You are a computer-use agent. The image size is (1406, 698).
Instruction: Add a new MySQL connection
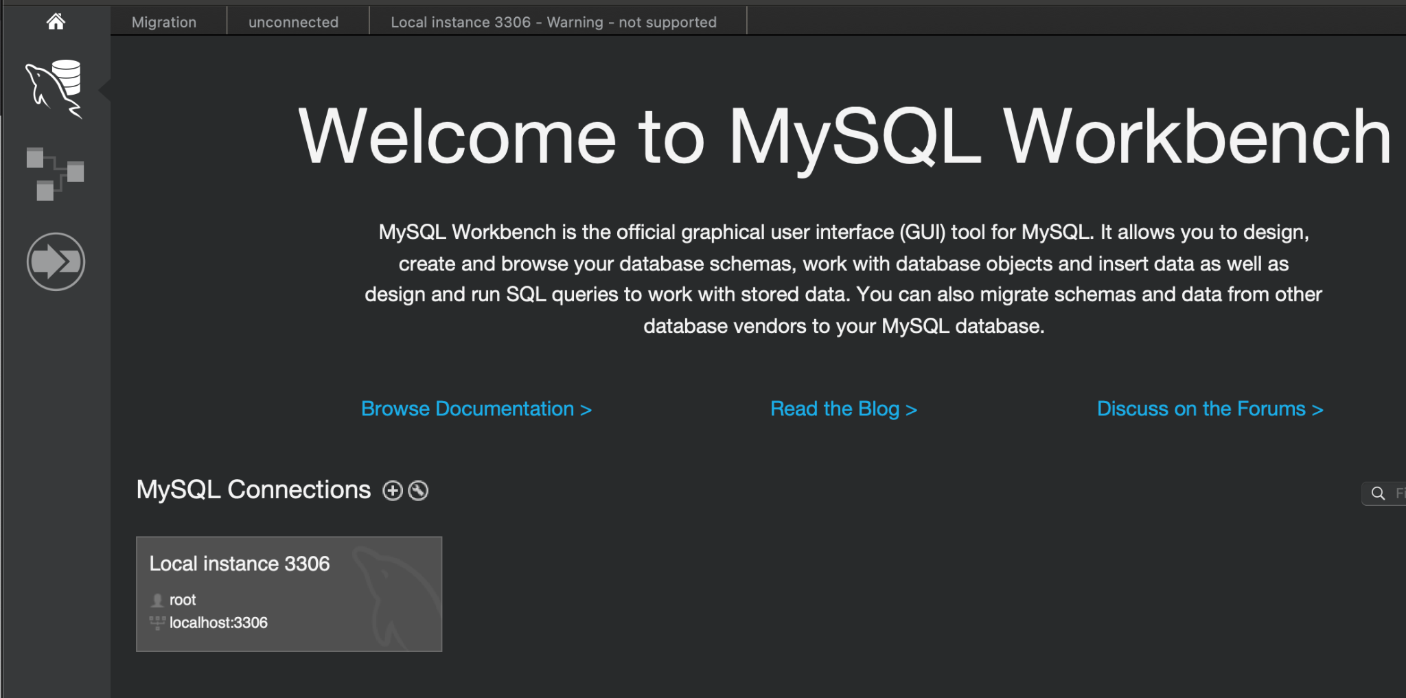tap(393, 491)
